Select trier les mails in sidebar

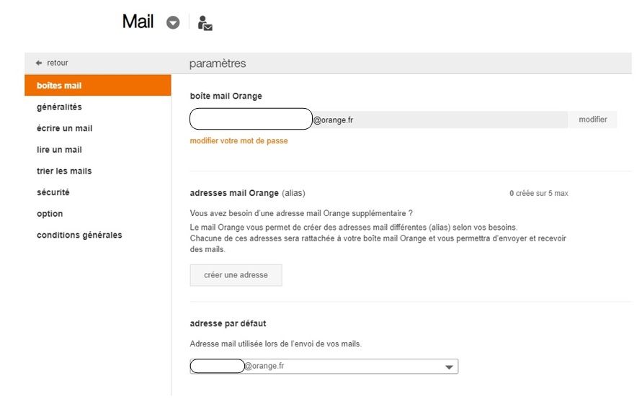64,171
